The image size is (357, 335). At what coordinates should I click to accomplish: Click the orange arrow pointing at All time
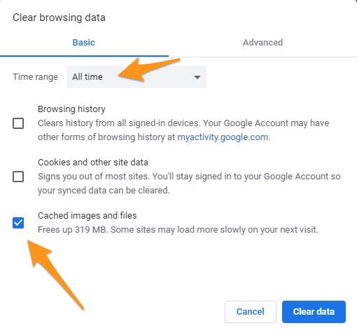pos(149,69)
